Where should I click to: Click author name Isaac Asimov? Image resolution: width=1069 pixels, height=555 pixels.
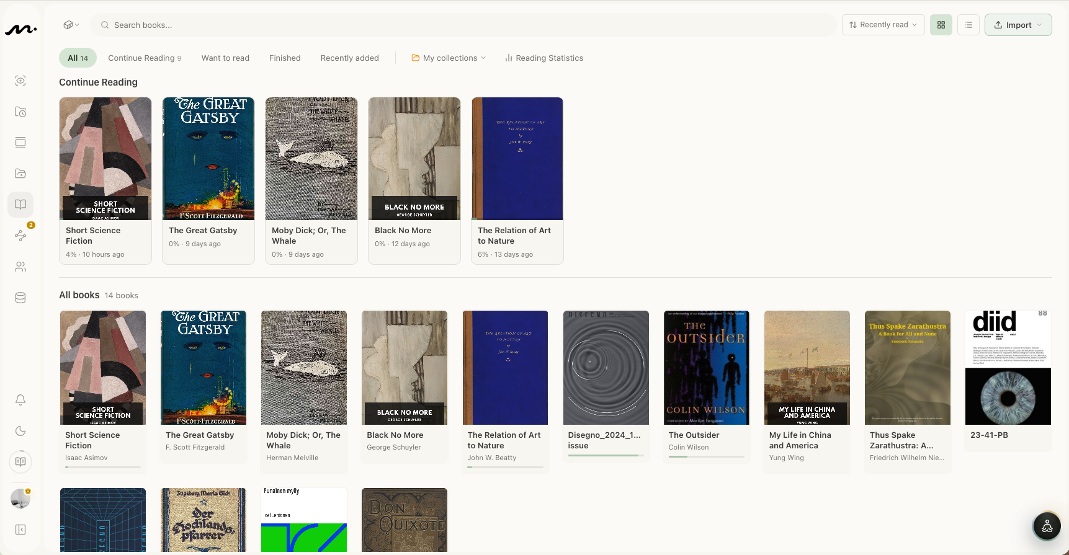pos(86,458)
